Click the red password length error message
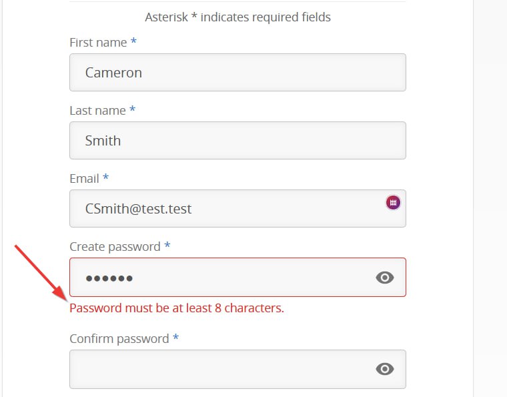 (177, 308)
